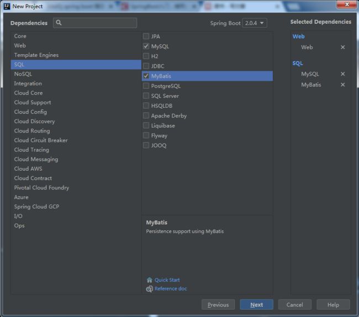
Task: Check the Liquibase checkbox
Action: coord(146,125)
